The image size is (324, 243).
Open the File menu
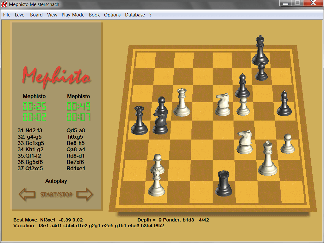[7, 15]
